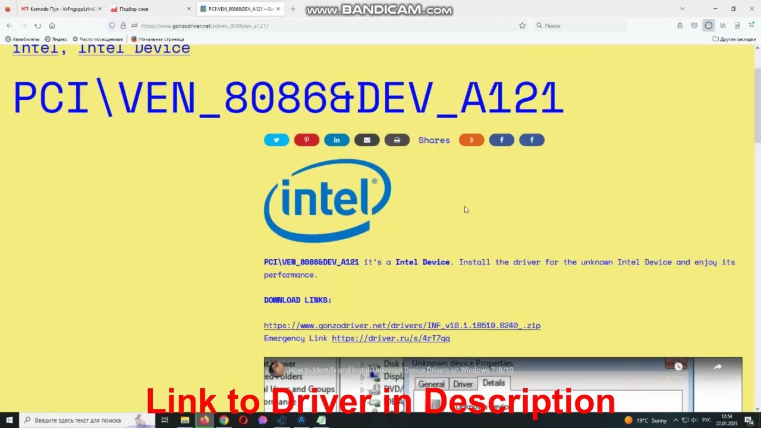Open Firefox hamburger application menu
This screenshot has height=428, width=761.
coord(751,26)
